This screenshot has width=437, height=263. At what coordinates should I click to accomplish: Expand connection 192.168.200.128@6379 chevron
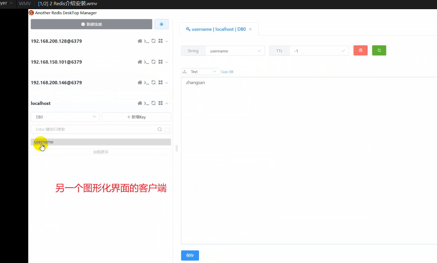point(167,41)
